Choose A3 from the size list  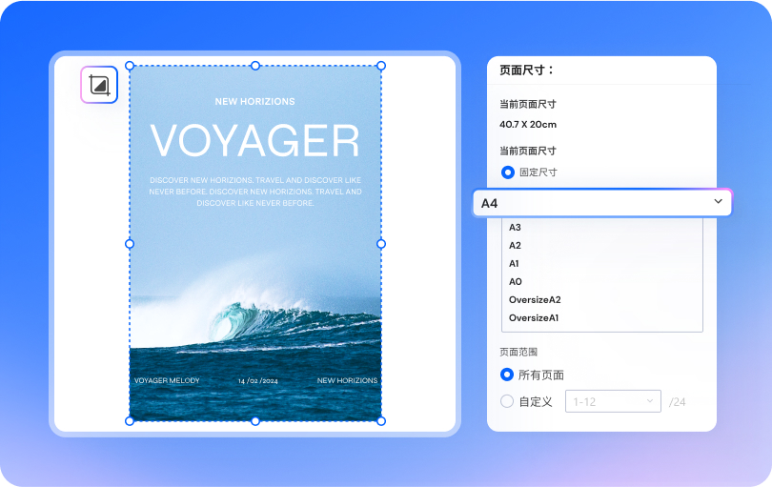pos(516,228)
